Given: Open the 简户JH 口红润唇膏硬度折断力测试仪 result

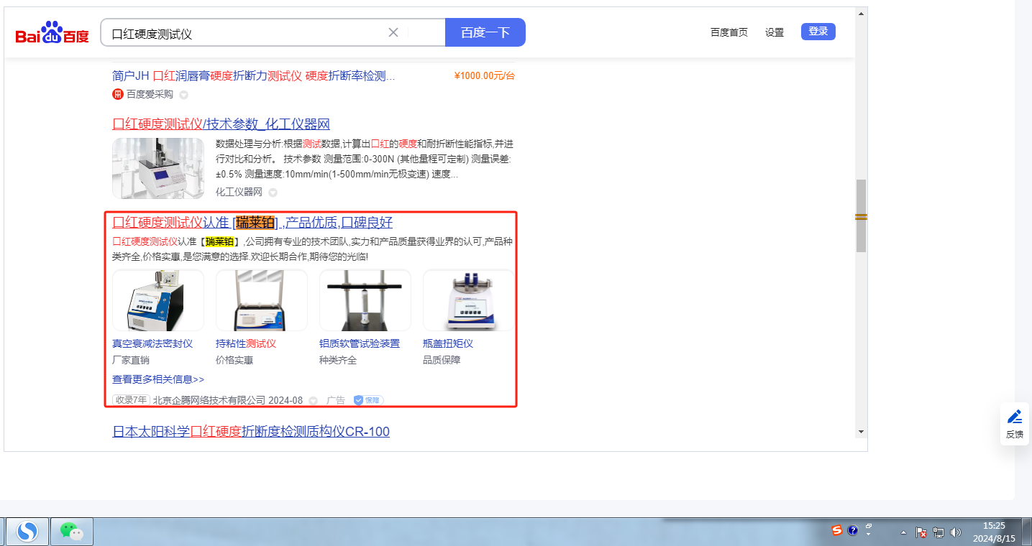Looking at the screenshot, I should (x=254, y=76).
